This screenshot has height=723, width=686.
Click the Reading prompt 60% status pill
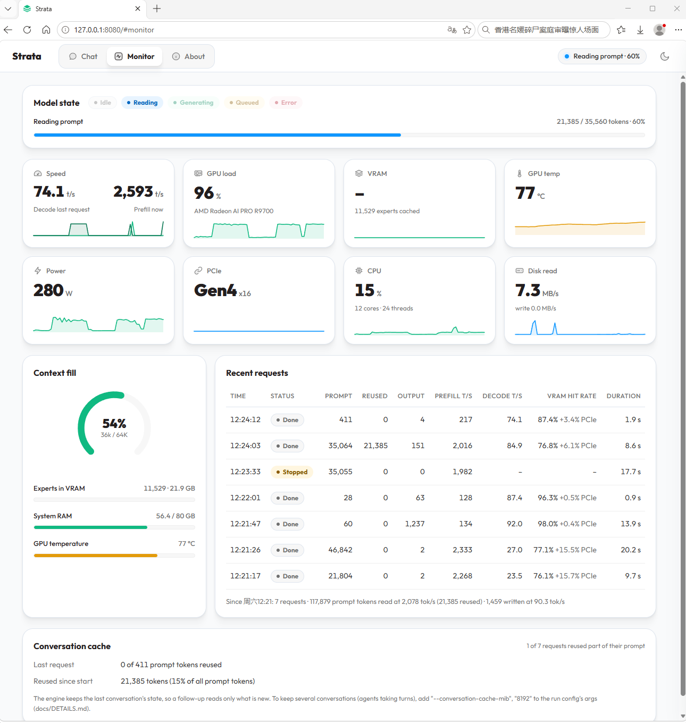[602, 56]
